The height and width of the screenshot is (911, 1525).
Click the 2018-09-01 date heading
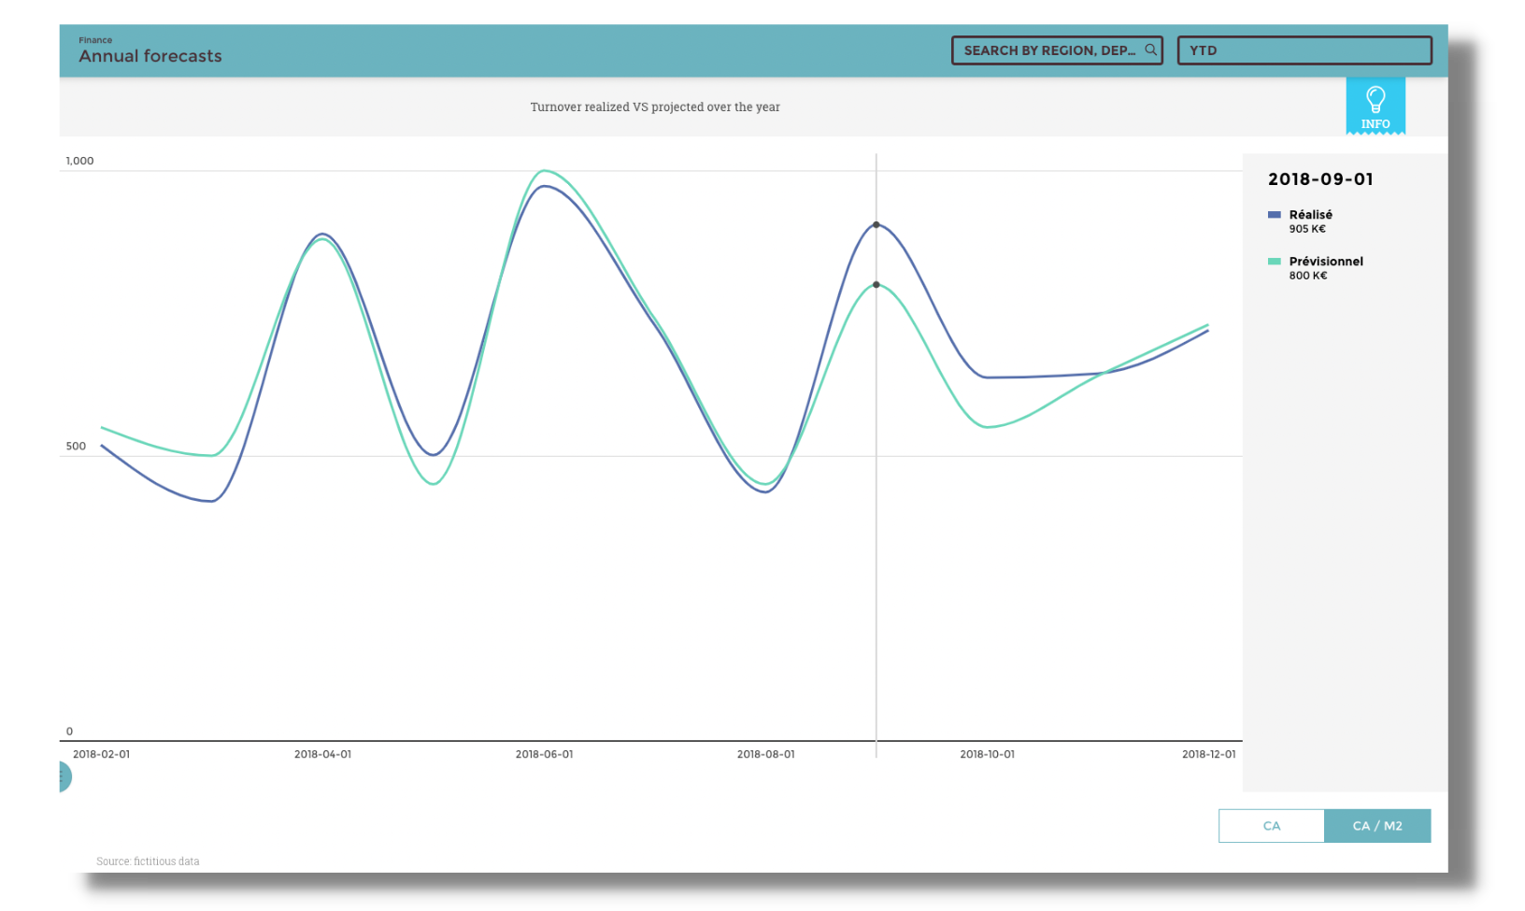pyautogui.click(x=1319, y=179)
